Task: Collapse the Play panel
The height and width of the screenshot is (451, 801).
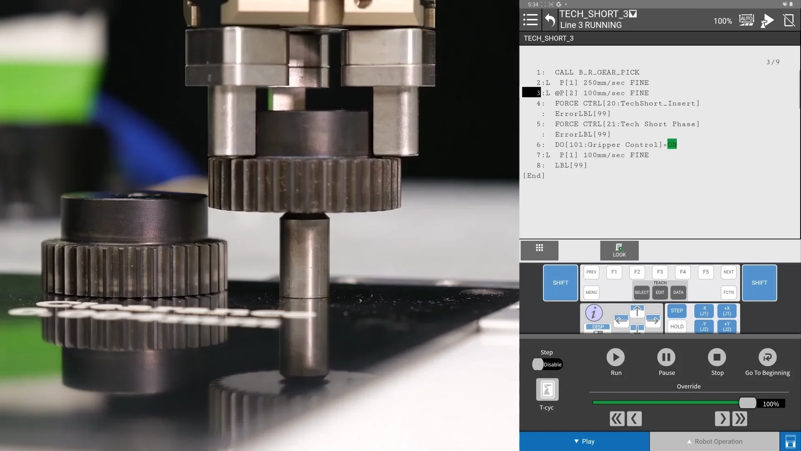Action: coord(584,441)
